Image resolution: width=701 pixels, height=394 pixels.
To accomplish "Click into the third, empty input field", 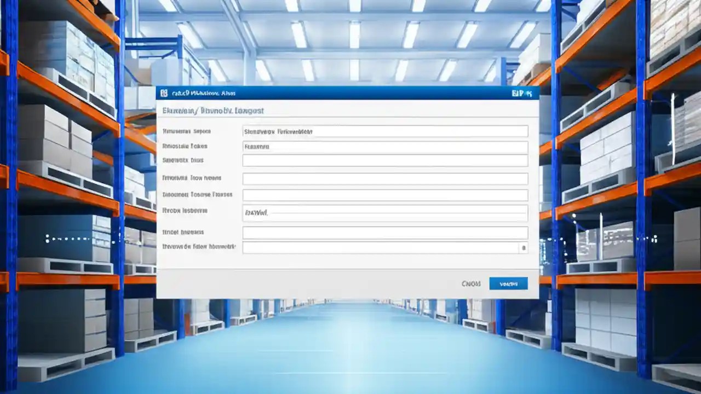I will click(x=383, y=160).
